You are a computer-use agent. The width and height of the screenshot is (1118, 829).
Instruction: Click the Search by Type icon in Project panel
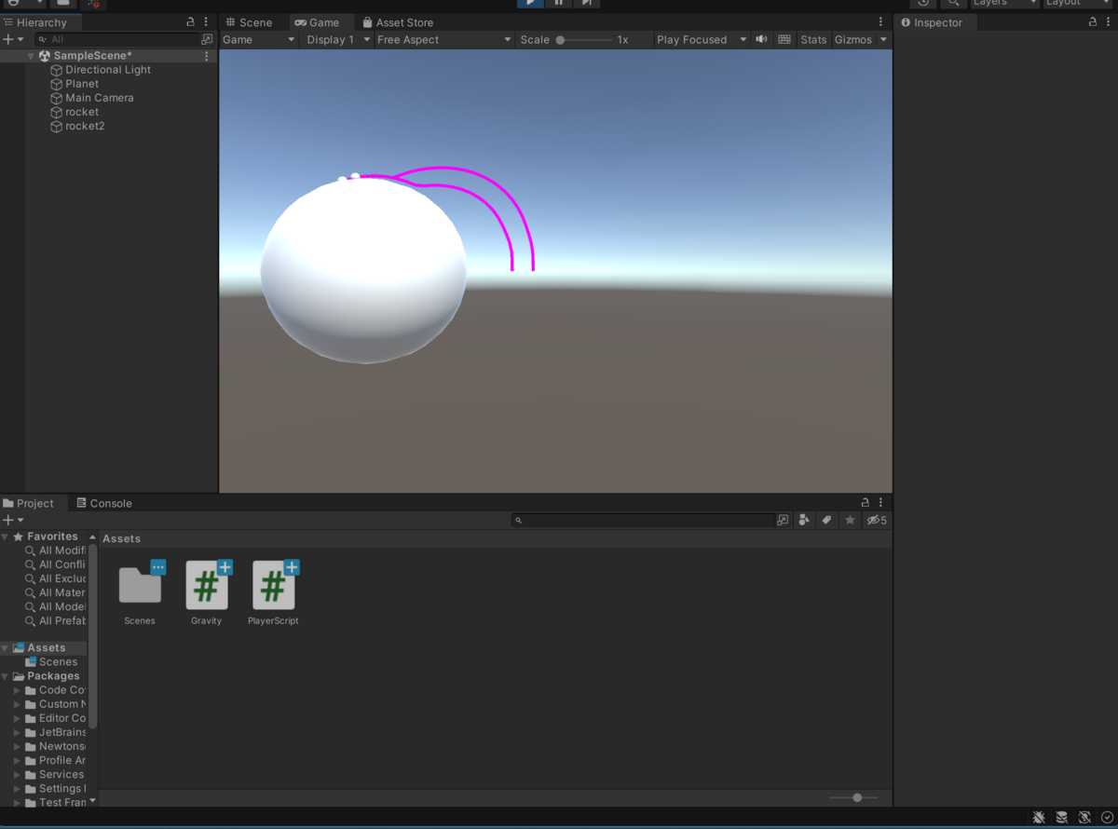pyautogui.click(x=804, y=520)
